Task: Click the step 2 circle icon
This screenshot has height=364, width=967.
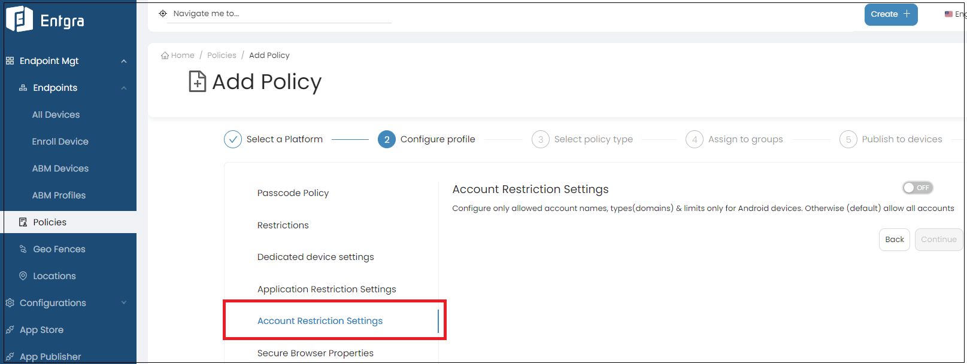Action: (x=387, y=139)
